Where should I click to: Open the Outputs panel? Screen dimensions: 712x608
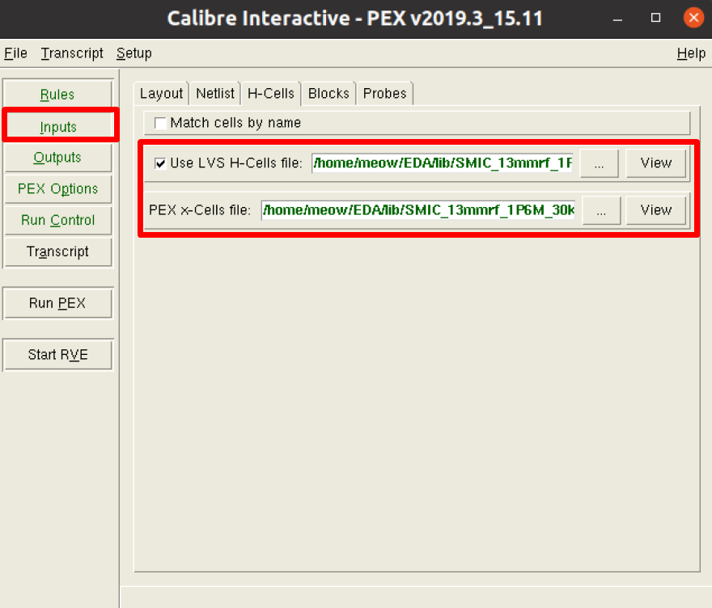click(x=57, y=158)
